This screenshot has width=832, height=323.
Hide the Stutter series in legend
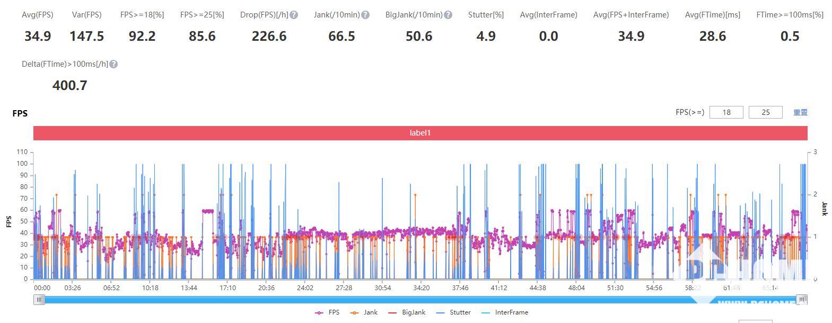pos(453,312)
